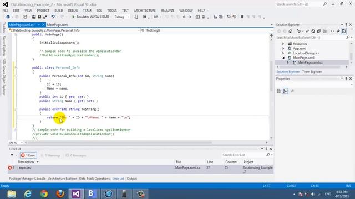Open the DEBUG menu
355x199 pixels.
tap(73, 11)
